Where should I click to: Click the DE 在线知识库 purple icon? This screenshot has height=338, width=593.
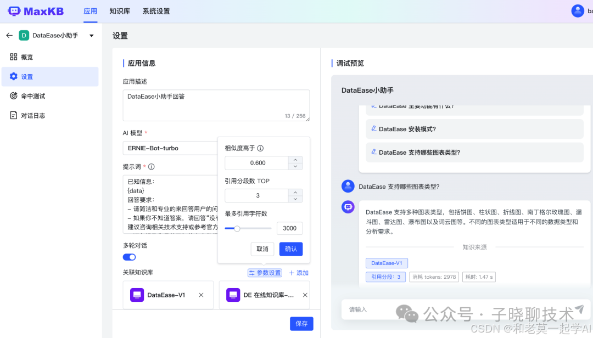coord(233,295)
